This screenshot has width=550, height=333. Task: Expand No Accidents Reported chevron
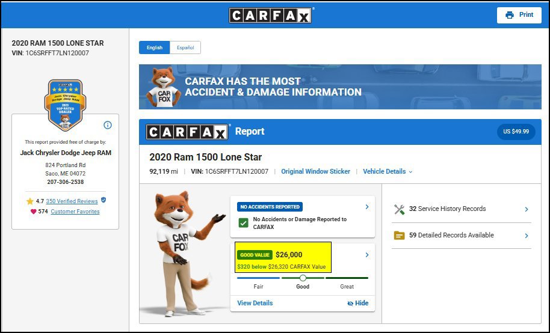[x=367, y=207]
